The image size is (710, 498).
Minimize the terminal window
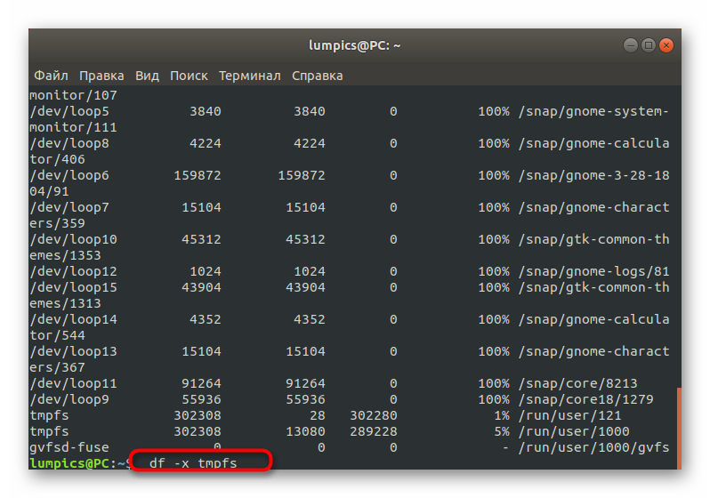tap(630, 45)
